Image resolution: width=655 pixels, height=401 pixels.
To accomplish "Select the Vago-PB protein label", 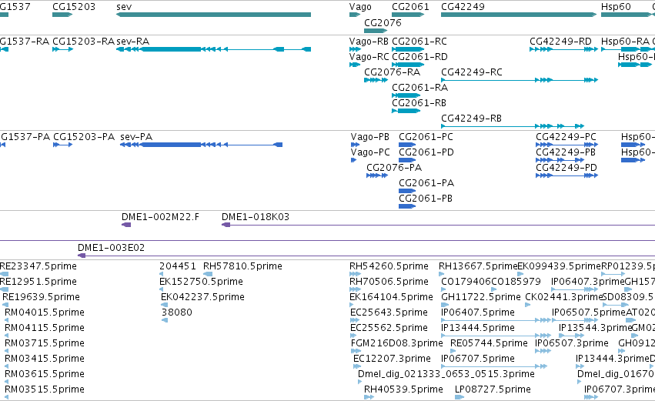I will click(370, 137).
